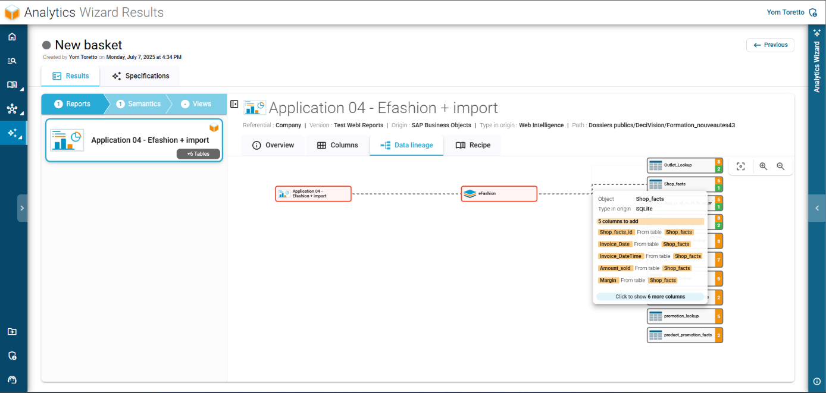Select the eFashion node in lineage
The image size is (826, 393).
(499, 194)
